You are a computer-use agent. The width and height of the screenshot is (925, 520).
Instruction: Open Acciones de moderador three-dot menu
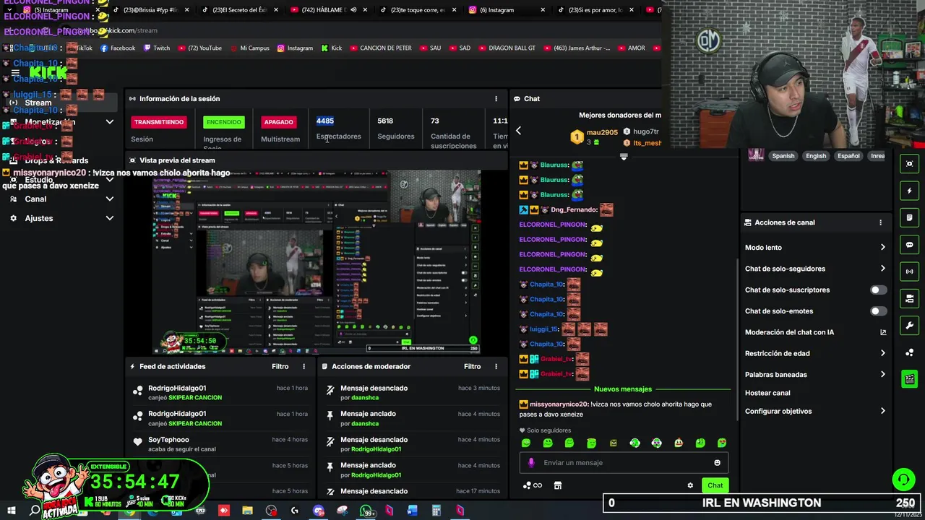click(496, 366)
